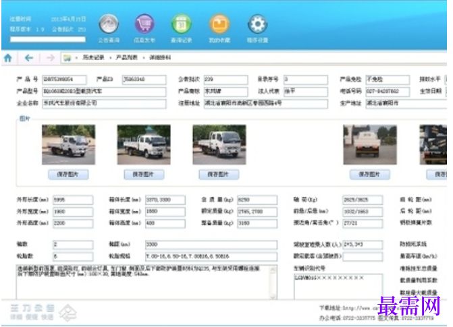Select 详细资料 in the breadcrumb path

click(160, 57)
